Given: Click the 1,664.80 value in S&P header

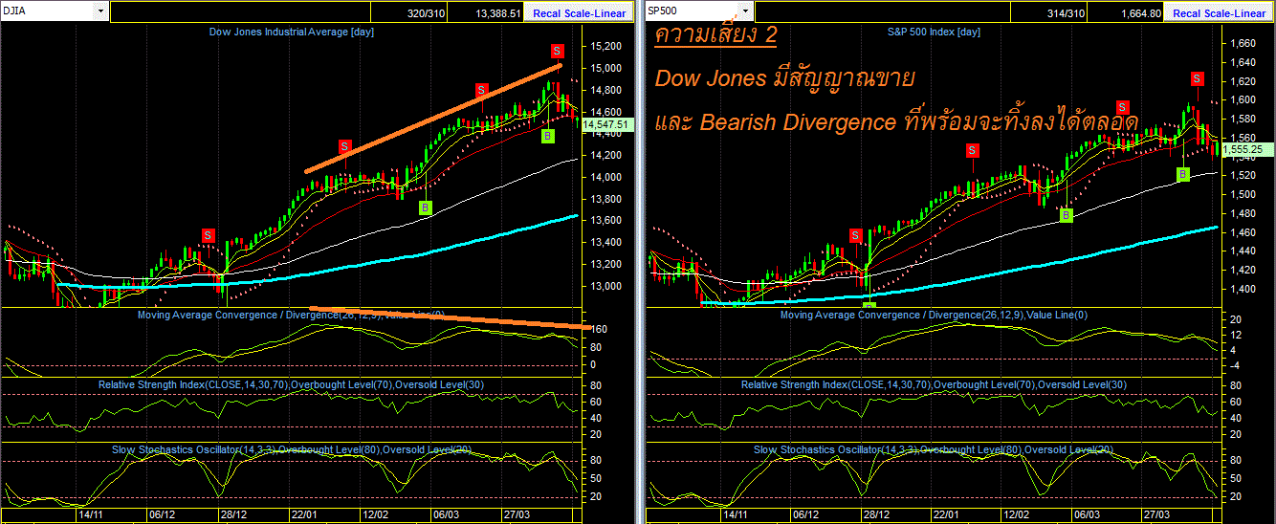Looking at the screenshot, I should pos(1141,13).
